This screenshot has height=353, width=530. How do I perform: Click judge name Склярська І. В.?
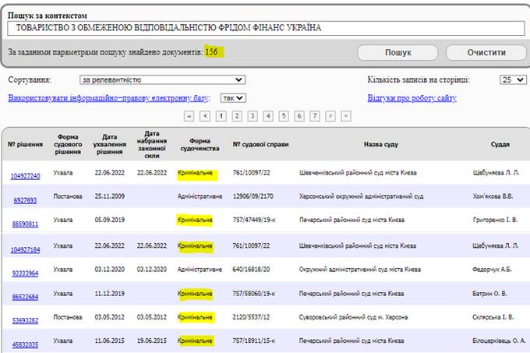click(x=493, y=317)
